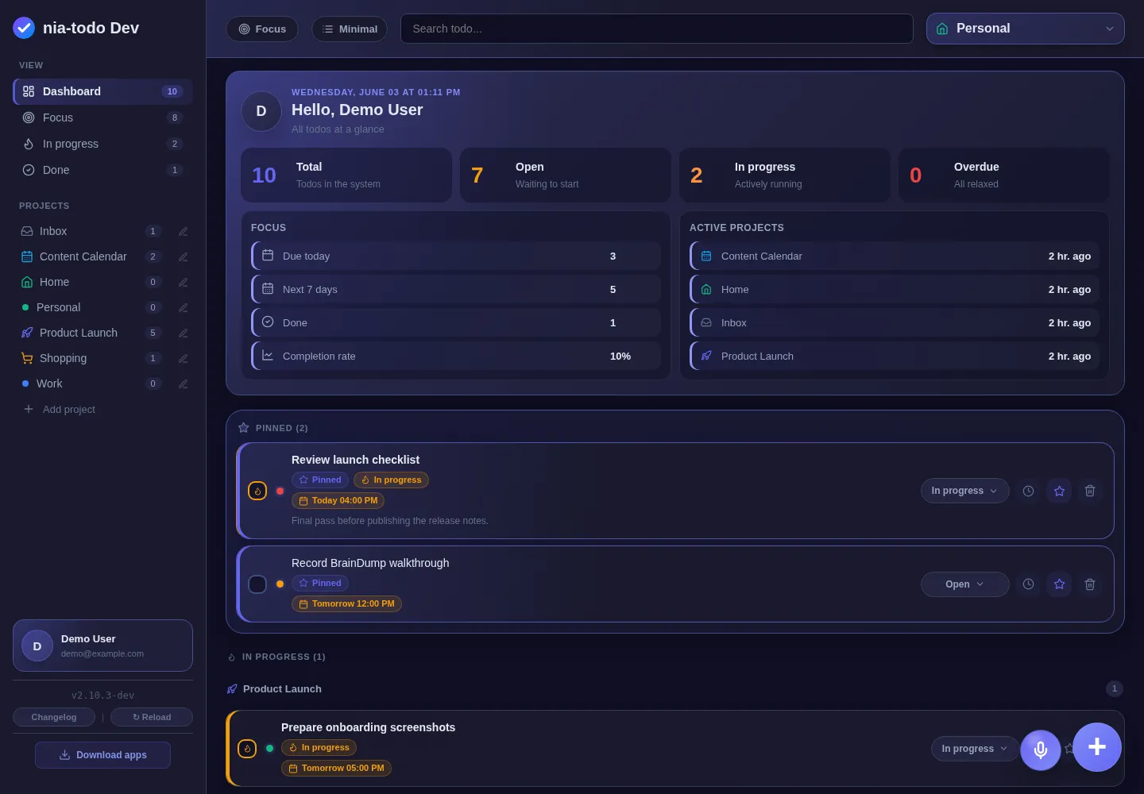Click red priority dot on Review launch checklist
Screen dimensions: 1144x794
(280, 491)
